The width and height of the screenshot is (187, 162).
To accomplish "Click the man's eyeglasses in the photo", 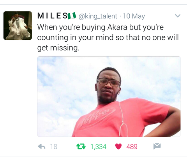I will tap(108, 82).
